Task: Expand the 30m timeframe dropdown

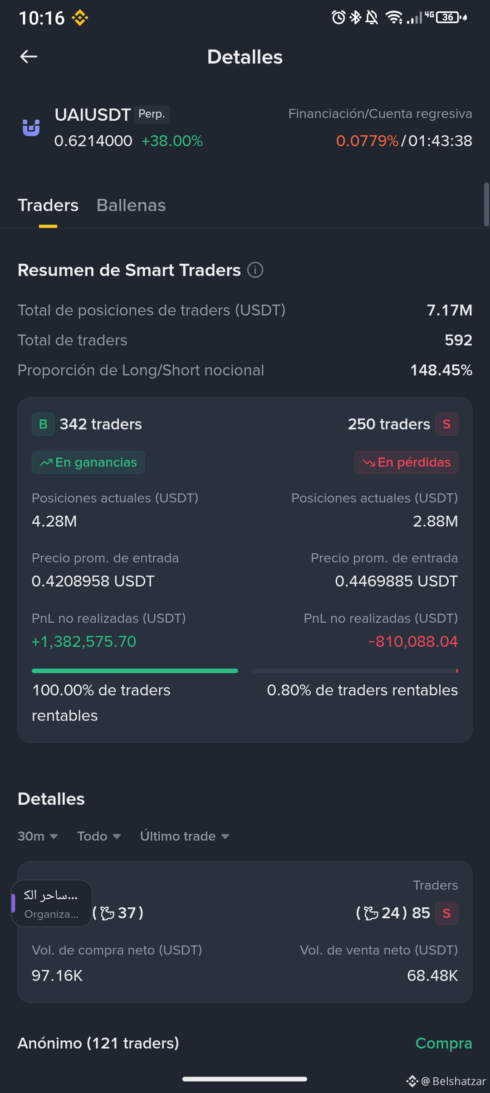Action: (38, 836)
